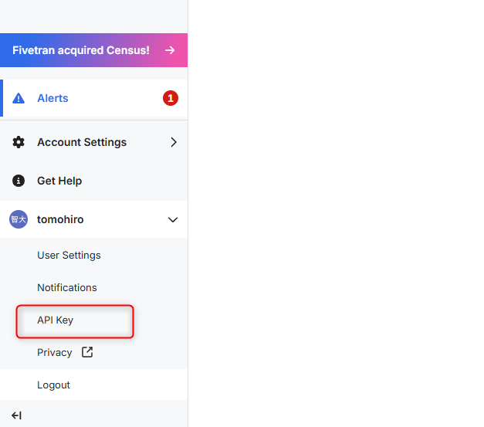
Task: Click the tomohiro username label
Action: [x=60, y=219]
